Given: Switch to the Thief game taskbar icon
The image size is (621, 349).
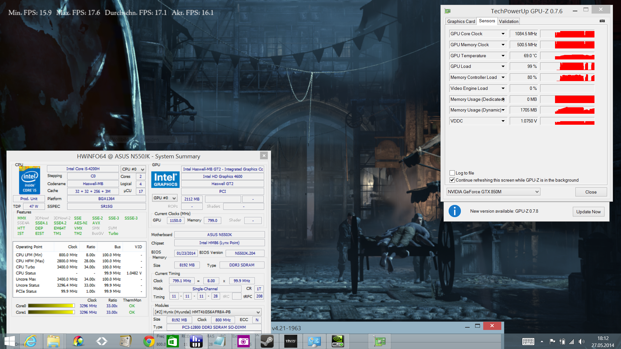Looking at the screenshot, I should [x=290, y=341].
